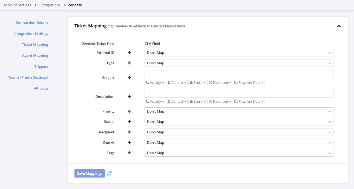Click the Description input field
The height and width of the screenshot is (189, 354).
(x=239, y=93)
